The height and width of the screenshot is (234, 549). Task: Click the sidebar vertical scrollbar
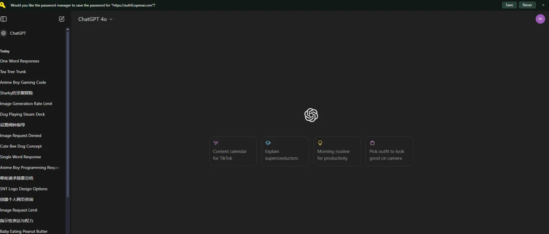[67, 114]
